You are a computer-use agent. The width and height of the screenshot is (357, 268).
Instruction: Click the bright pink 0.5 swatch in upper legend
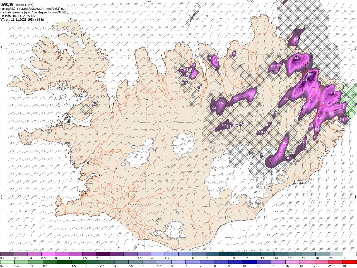(48, 254)
